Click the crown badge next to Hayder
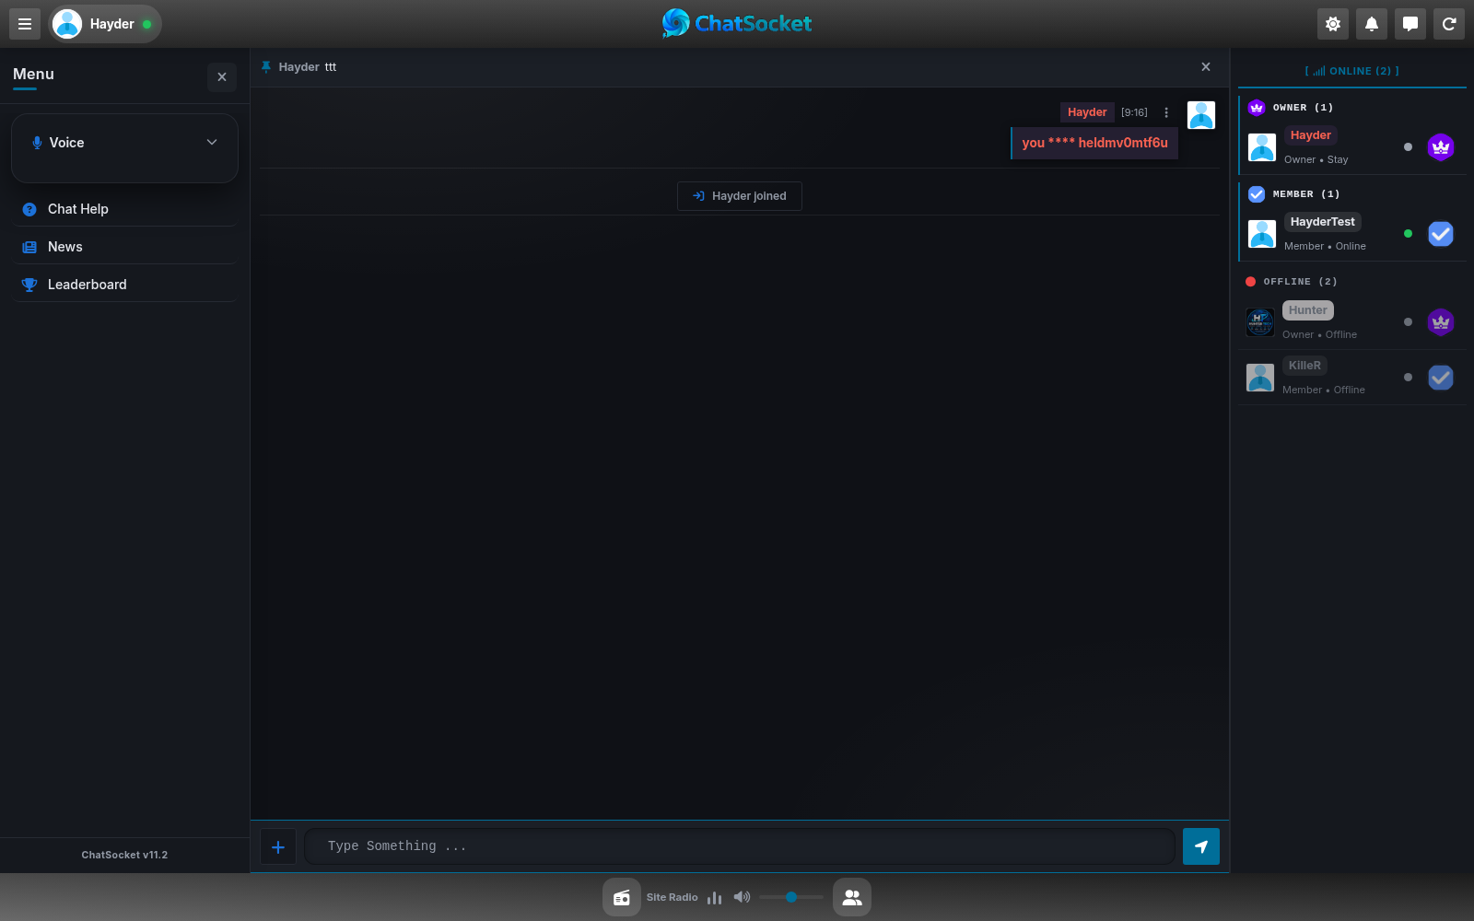This screenshot has width=1474, height=921. click(x=1441, y=147)
